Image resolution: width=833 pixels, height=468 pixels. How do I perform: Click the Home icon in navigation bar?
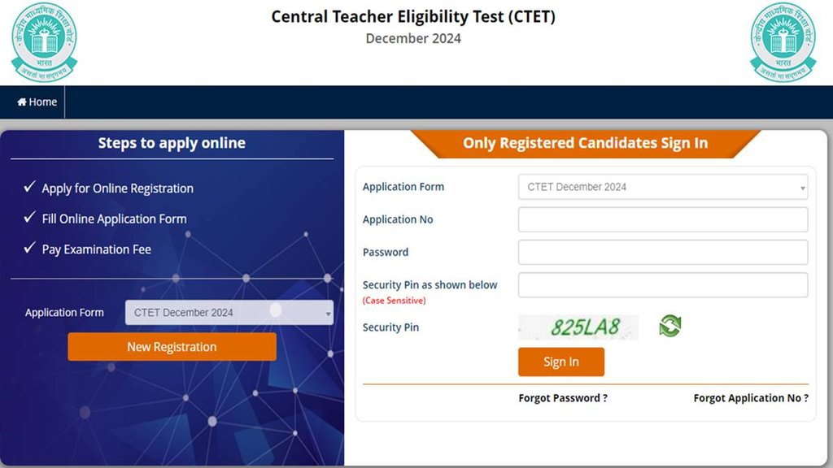coord(22,102)
